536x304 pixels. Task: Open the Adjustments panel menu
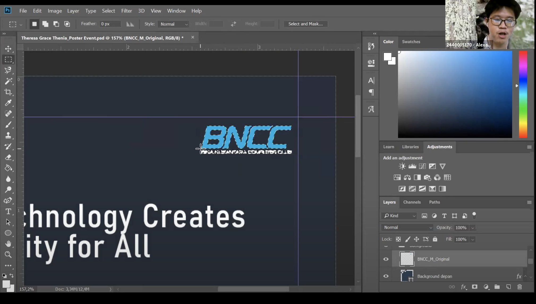coord(529,147)
